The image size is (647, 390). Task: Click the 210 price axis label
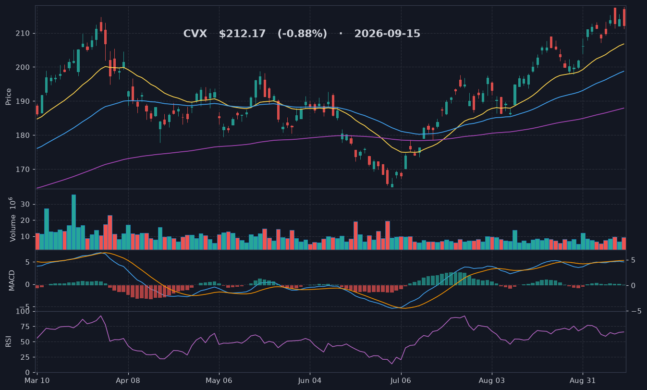pyautogui.click(x=24, y=33)
